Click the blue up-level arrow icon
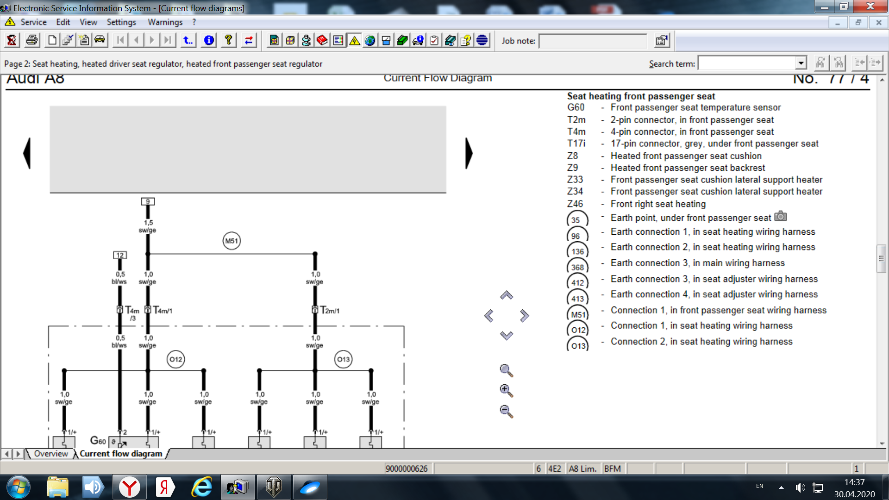Image resolution: width=889 pixels, height=500 pixels. (188, 41)
